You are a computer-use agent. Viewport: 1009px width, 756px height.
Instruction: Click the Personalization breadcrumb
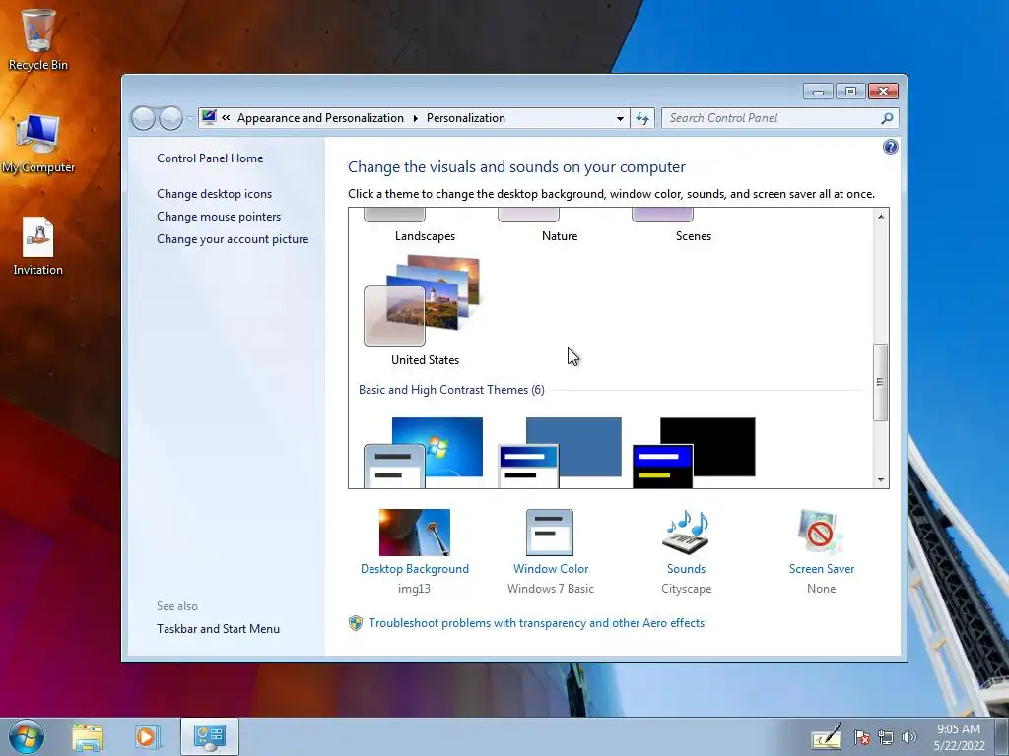[466, 118]
